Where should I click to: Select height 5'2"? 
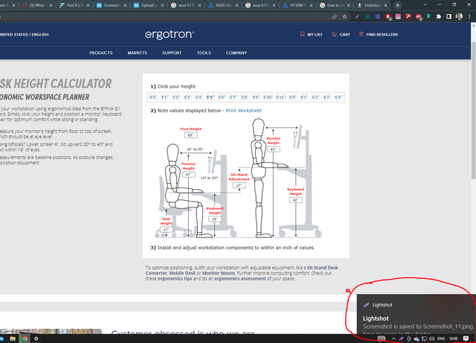(x=176, y=97)
